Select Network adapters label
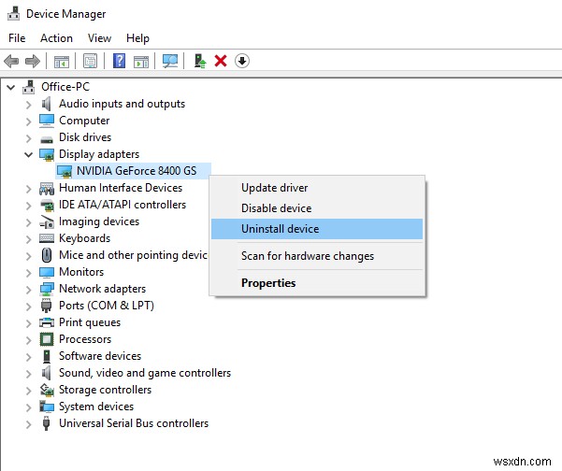The height and width of the screenshot is (471, 562). tap(103, 289)
